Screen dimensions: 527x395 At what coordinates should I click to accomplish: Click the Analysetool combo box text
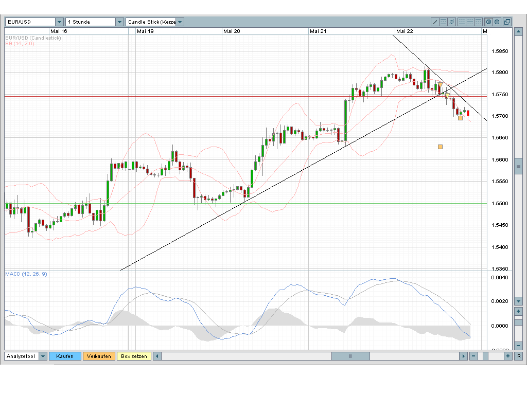click(x=22, y=356)
